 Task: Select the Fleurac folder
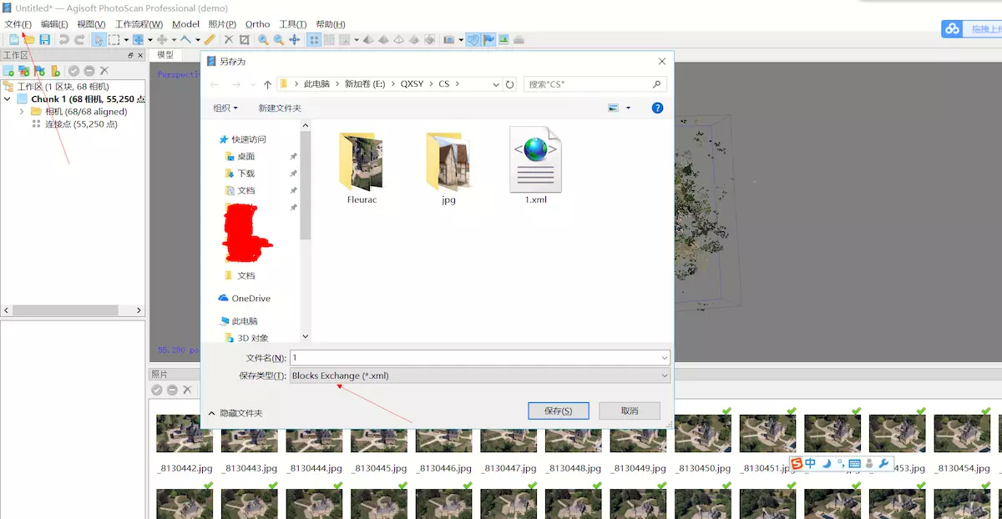(362, 167)
